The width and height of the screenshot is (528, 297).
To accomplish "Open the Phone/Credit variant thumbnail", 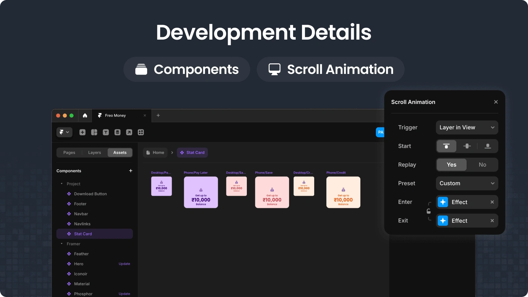I will pos(343,192).
